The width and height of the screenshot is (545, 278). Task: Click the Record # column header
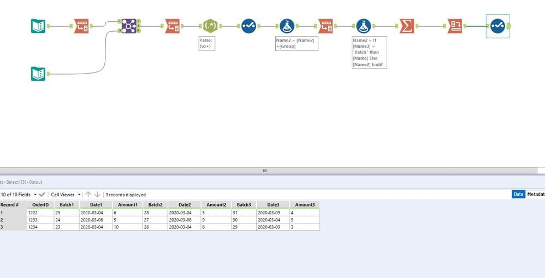(x=13, y=205)
